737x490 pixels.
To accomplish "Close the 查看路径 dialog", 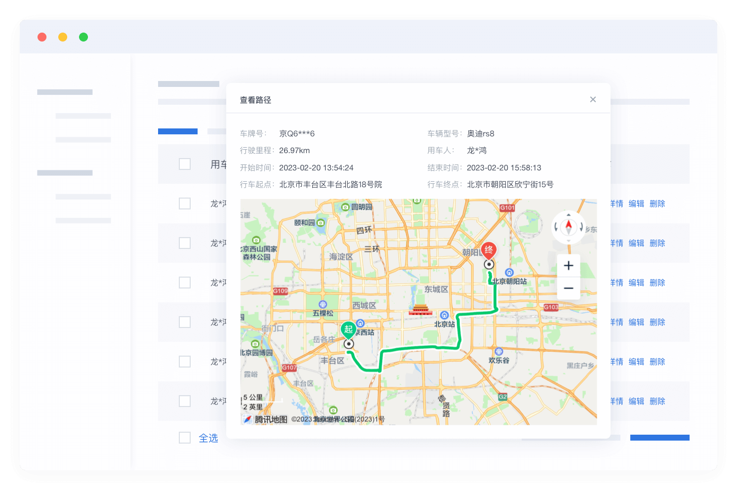I will [593, 100].
